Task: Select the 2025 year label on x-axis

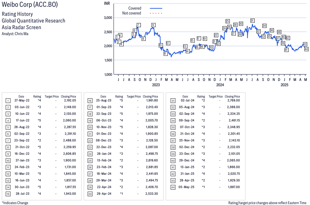Action: point(284,85)
